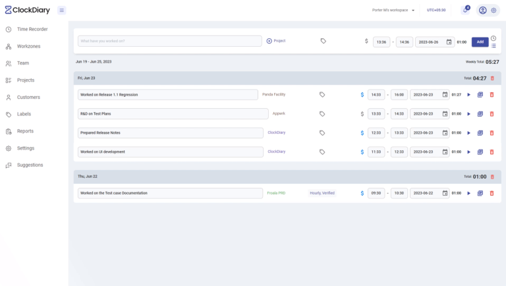Image resolution: width=506 pixels, height=286 pixels.
Task: Open date picker for Worked on UI development
Action: 445,152
